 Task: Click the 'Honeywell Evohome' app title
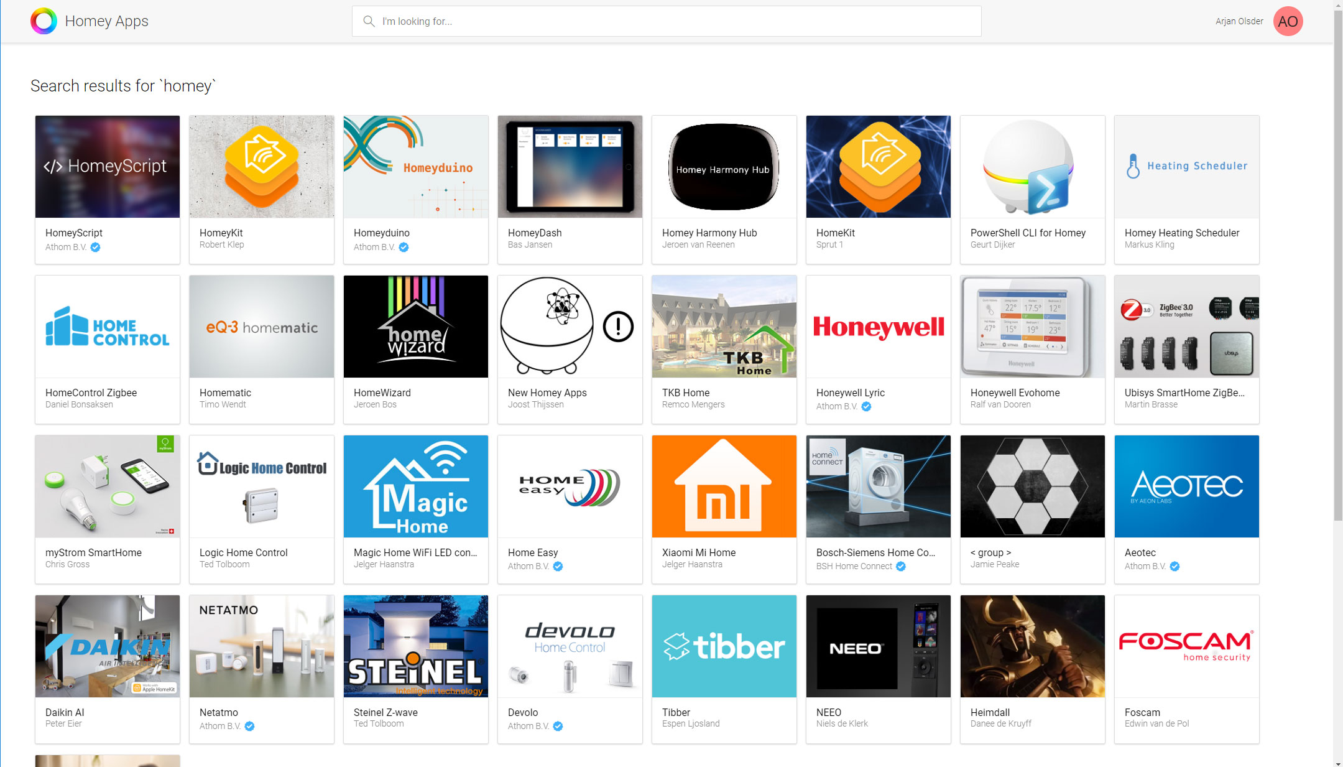(x=1015, y=393)
